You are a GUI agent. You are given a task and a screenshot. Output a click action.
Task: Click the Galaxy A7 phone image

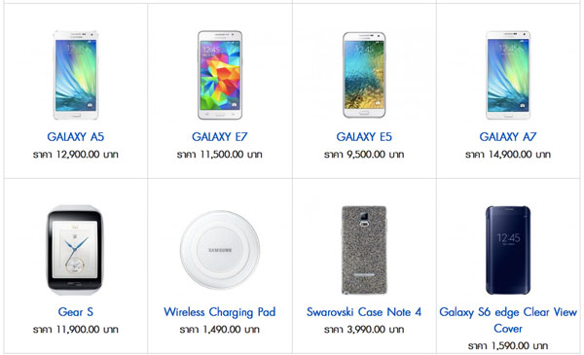point(508,75)
